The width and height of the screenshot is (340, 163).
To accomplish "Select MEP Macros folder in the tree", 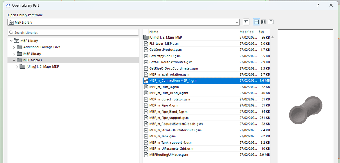I will click(x=33, y=60).
